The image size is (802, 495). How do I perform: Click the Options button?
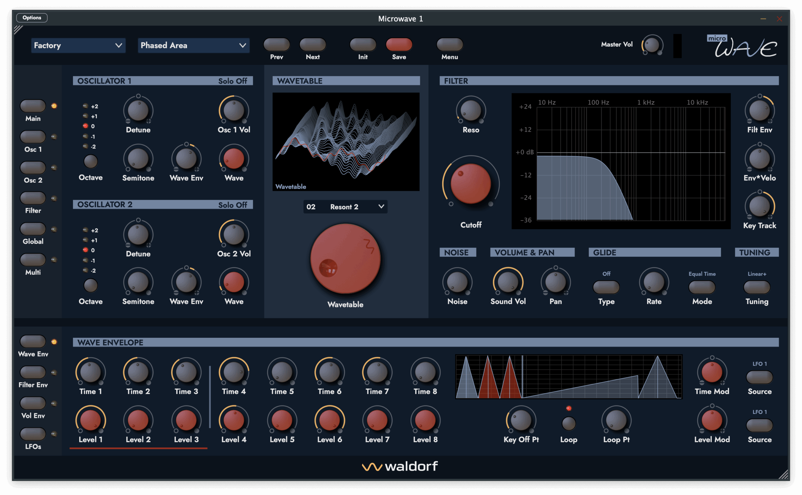(x=32, y=18)
